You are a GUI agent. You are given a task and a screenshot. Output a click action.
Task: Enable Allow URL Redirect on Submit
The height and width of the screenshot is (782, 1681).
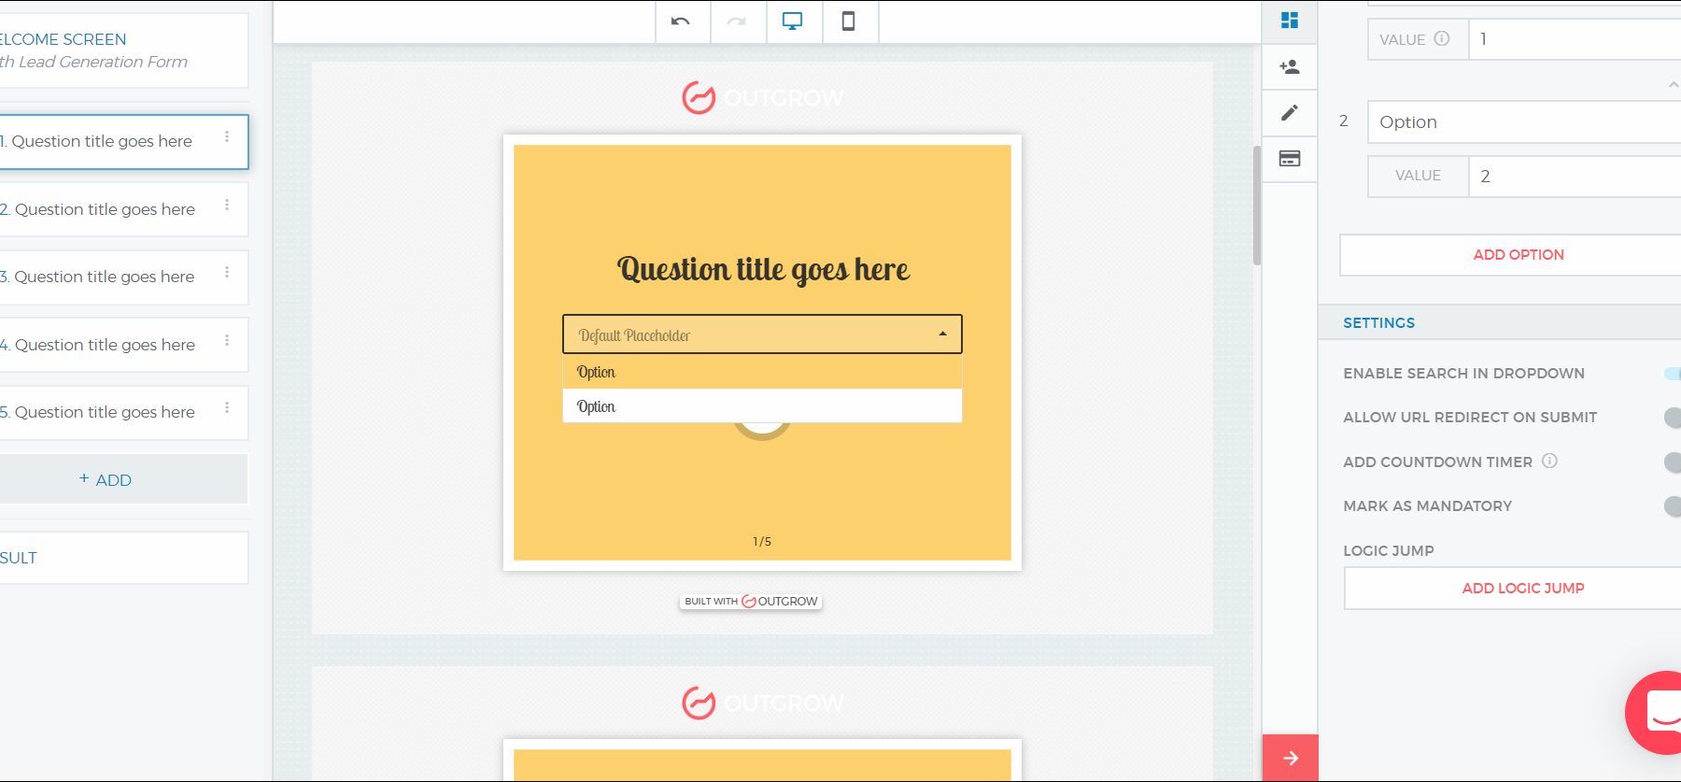click(1672, 418)
